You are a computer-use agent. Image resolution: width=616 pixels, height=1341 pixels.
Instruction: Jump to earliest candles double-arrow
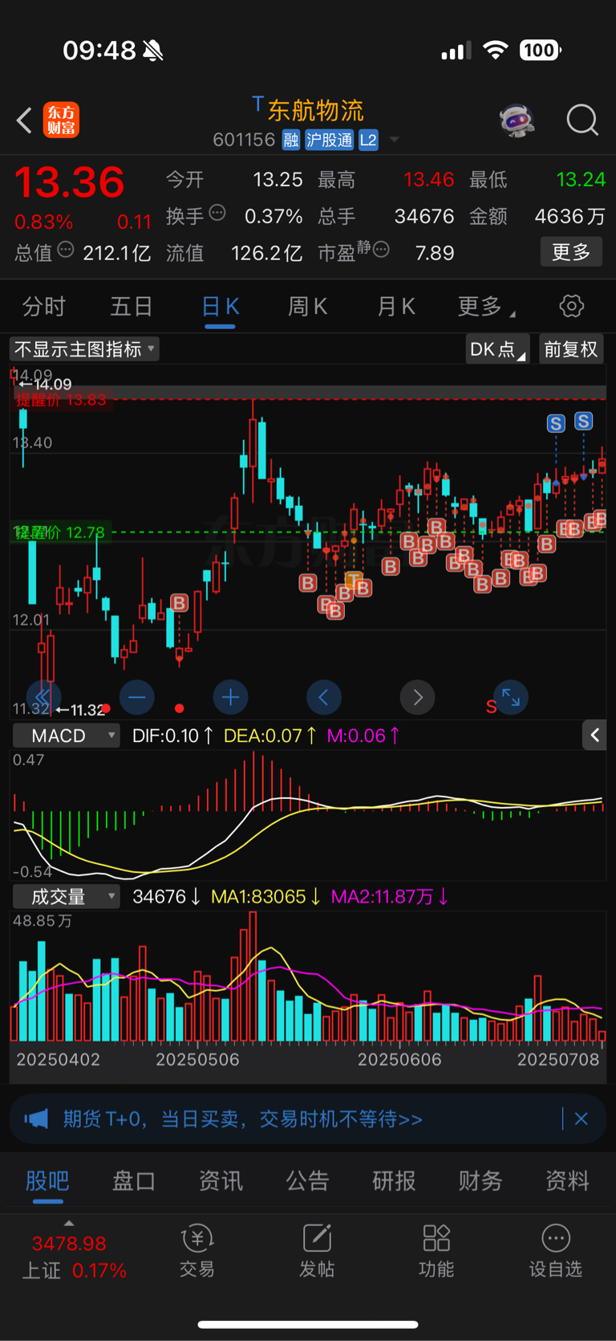click(43, 697)
